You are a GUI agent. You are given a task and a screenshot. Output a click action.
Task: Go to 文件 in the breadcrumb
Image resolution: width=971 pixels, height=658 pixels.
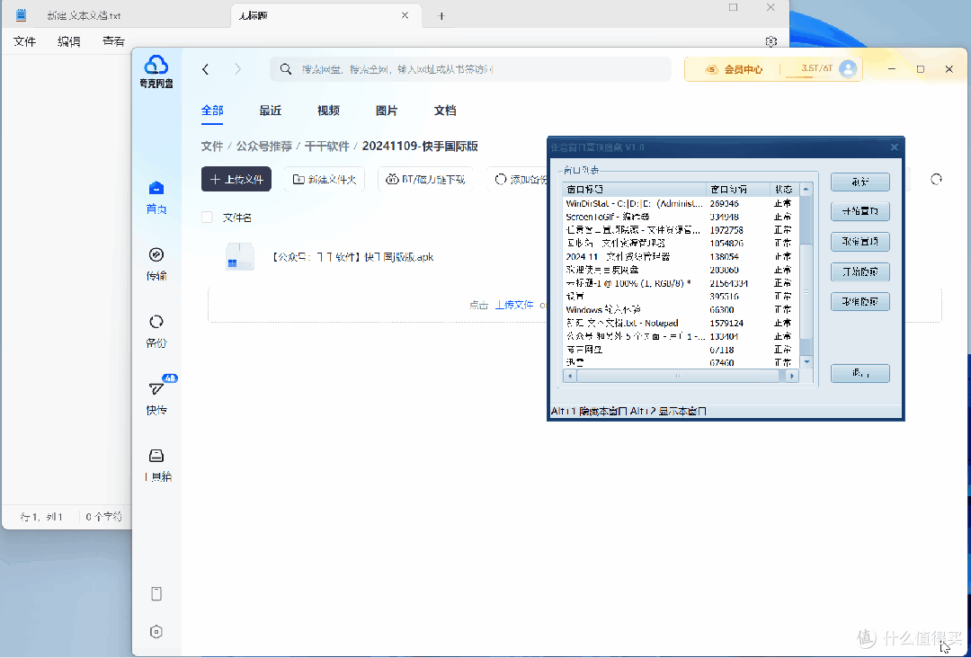212,147
